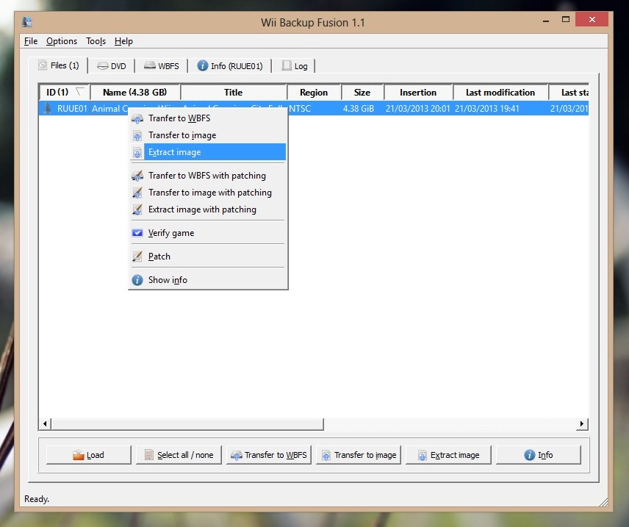The height and width of the screenshot is (527, 629).
Task: Sort by the Title column header
Action: pos(234,93)
